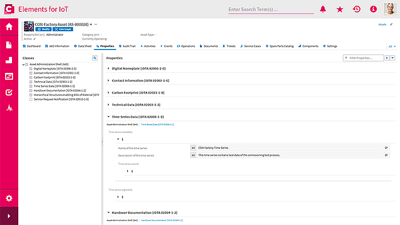
Task: Expand Digital Nameplate properties section
Action: (108, 68)
